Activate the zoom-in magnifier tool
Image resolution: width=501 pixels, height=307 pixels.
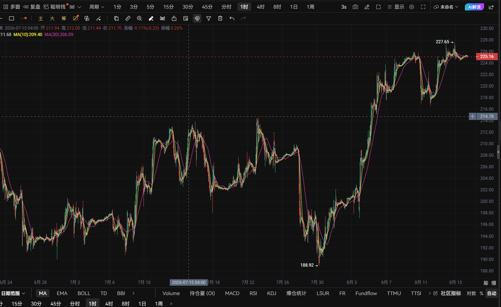(139, 18)
